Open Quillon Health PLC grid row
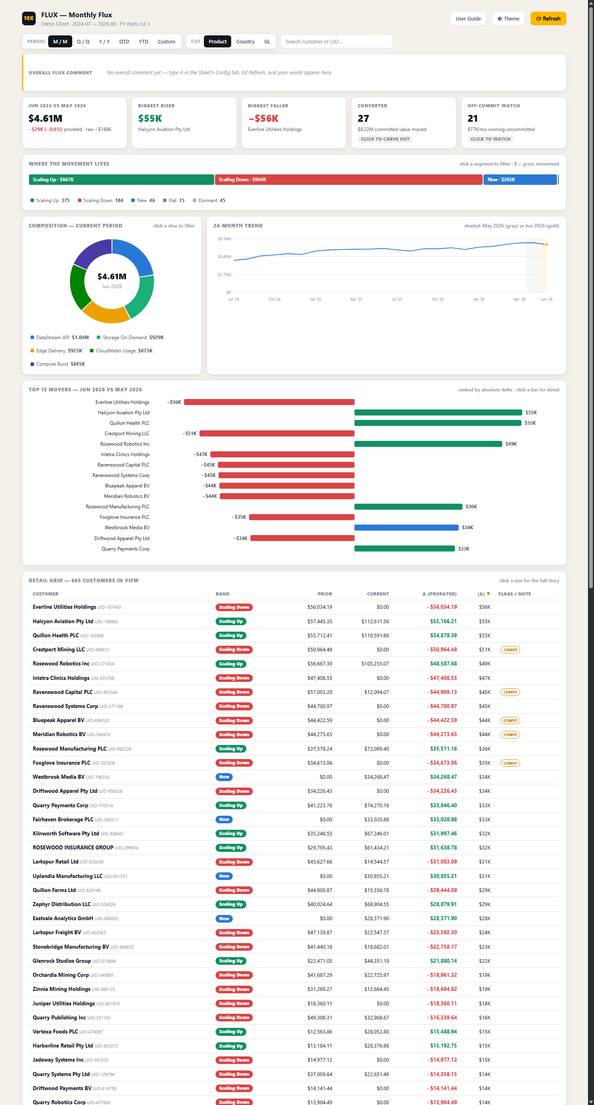594x1105 pixels. [294, 635]
